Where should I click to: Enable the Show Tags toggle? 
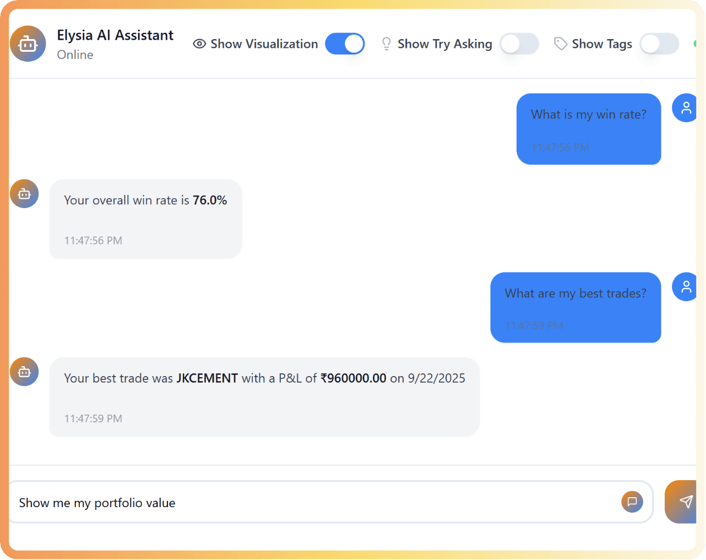click(659, 44)
